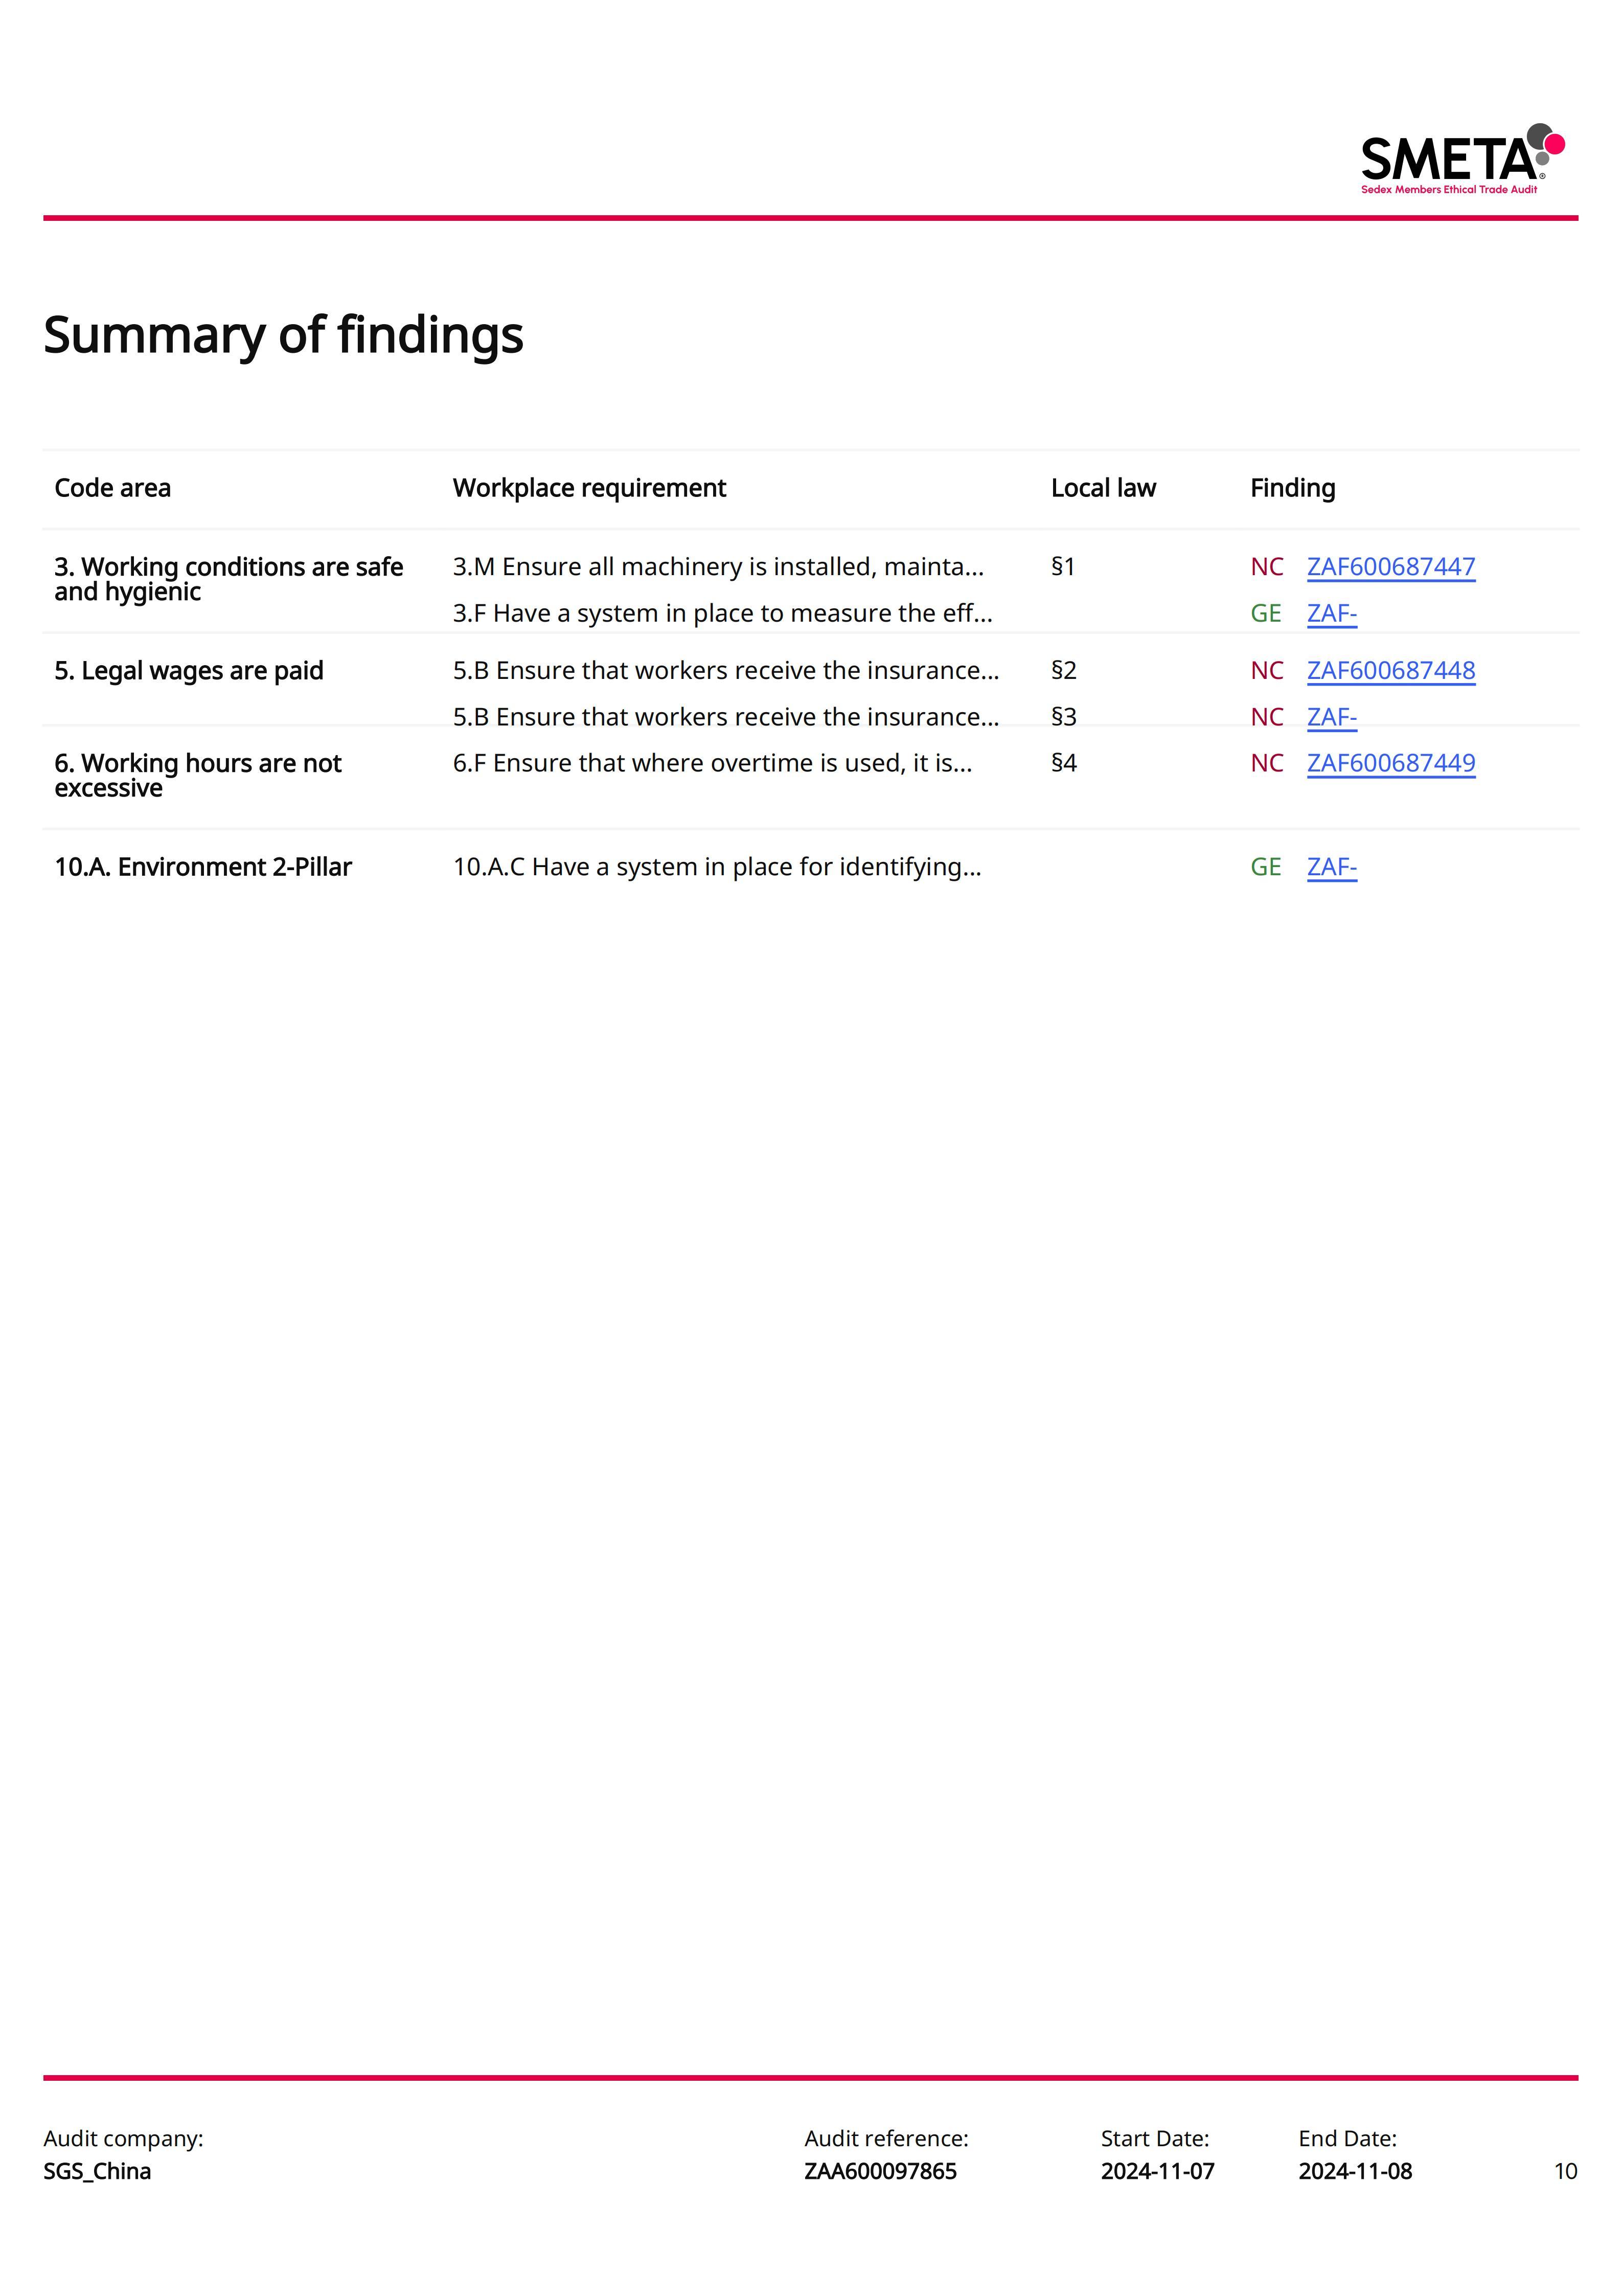
Task: Open ZAF- link in the 10.A.C row
Action: tap(1331, 867)
